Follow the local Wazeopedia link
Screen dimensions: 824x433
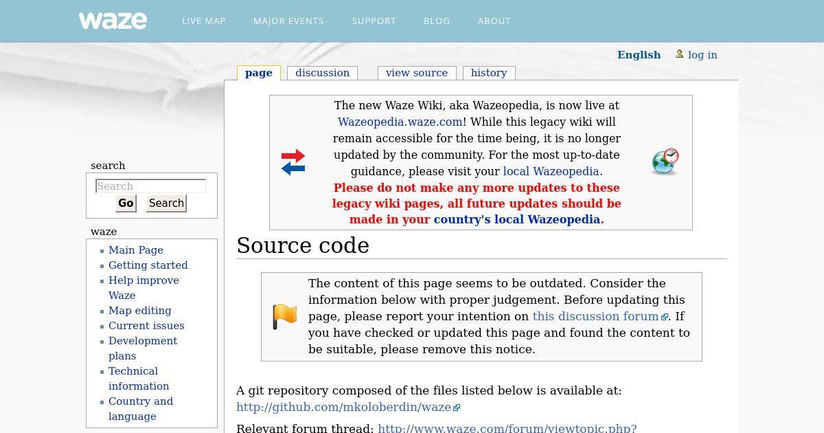coord(551,171)
